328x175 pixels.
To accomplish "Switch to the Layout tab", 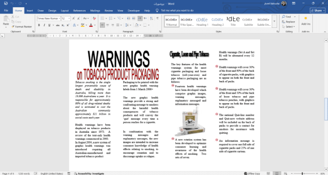I will pos(65,11).
